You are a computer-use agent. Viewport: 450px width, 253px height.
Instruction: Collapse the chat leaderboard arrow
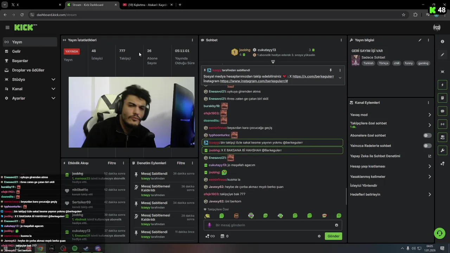[273, 61]
